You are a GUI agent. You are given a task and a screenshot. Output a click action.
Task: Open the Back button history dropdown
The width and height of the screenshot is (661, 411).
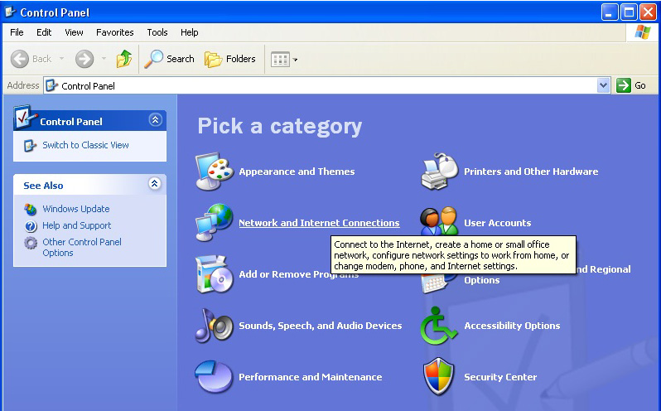pos(61,59)
